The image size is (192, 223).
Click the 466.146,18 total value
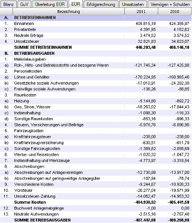pyautogui.click(x=179, y=47)
